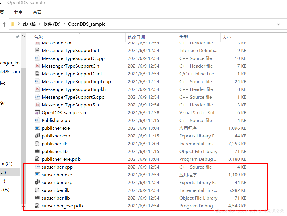
Task: Click the navigation pane scroll-up arrow
Action: [23, 36]
